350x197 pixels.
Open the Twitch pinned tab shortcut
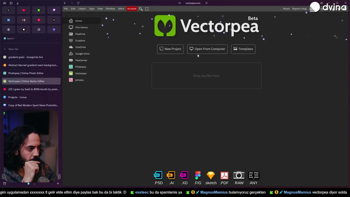pos(54,10)
